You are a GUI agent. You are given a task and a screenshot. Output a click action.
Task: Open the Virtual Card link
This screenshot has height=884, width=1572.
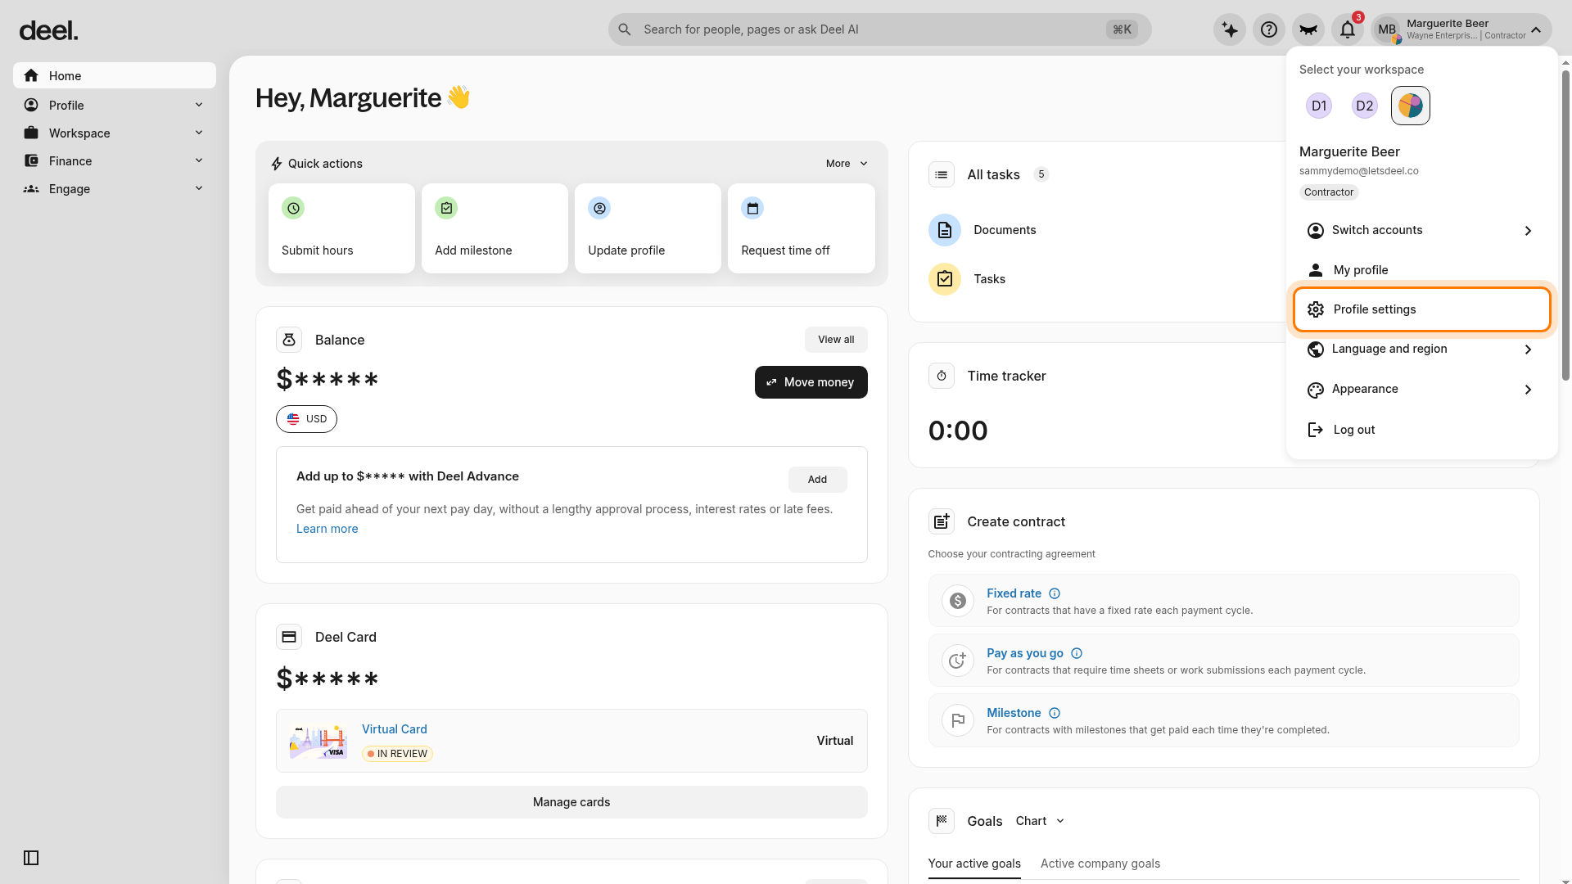tap(394, 729)
